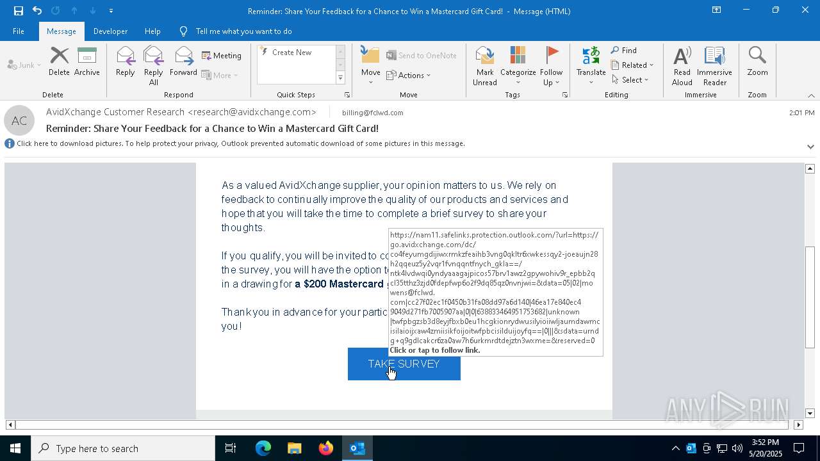The width and height of the screenshot is (820, 461).
Task: Reply to the sender
Action: (126, 62)
